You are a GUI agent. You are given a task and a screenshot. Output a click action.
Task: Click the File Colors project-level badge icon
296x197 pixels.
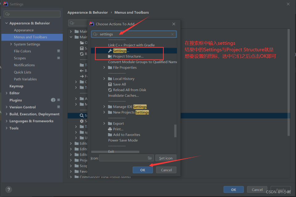click(x=59, y=51)
